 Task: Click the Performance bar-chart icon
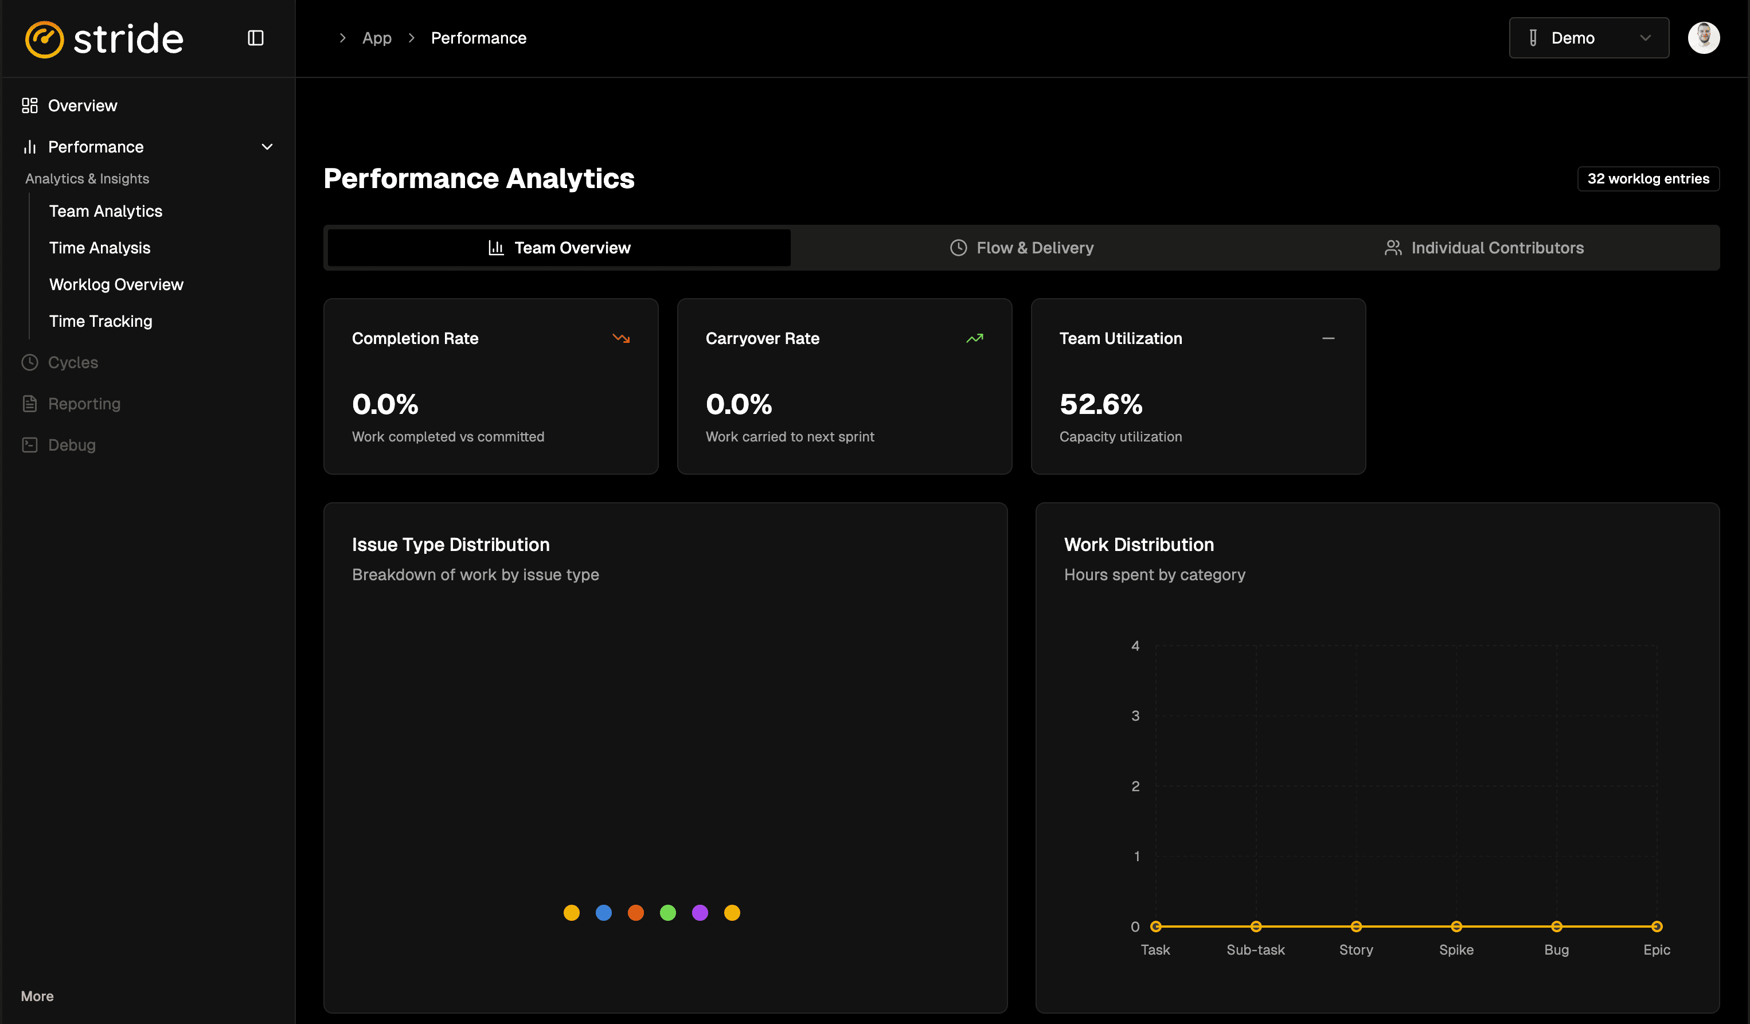[29, 146]
